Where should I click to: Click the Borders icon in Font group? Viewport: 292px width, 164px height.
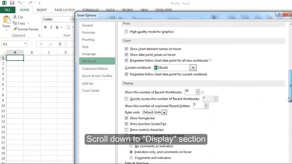tap(68, 27)
